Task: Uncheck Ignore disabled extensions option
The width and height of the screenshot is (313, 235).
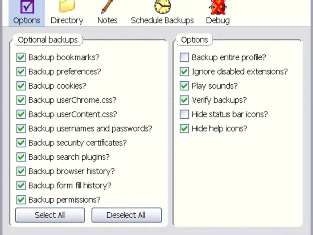Action: pos(184,72)
